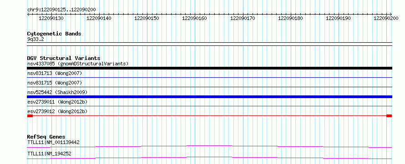Select the DGV Structural Variants track title
Screen dimensions: 405x164
(x=64, y=58)
